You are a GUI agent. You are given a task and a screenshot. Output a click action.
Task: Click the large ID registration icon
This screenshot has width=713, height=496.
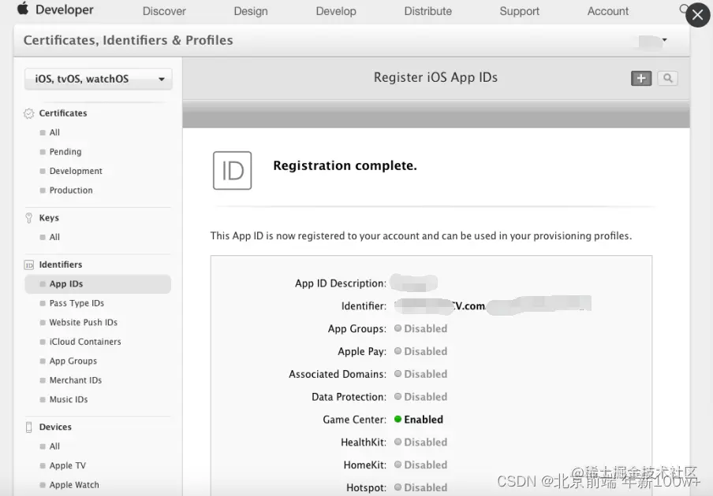pyautogui.click(x=233, y=171)
